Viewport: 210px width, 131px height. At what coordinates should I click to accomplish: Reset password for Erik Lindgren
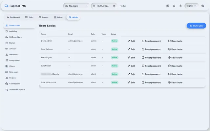point(152,58)
